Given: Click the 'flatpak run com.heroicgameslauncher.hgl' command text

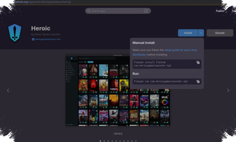Looking at the screenshot, I should pyautogui.click(x=161, y=81).
